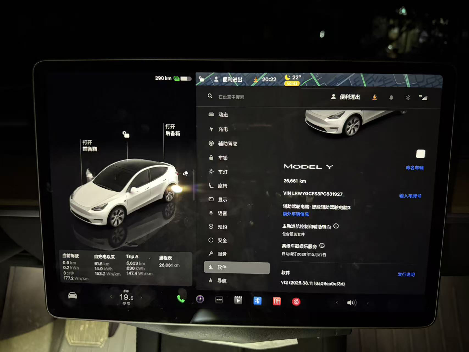Tap 打开前备箱 to open frunk
Viewport: 469px width, 352px height.
90,145
